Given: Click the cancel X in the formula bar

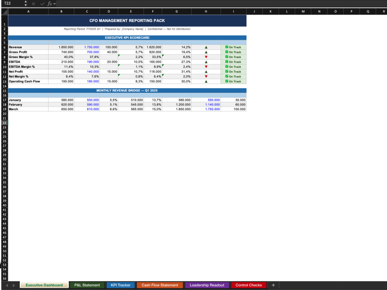Looking at the screenshot, I should click(x=33, y=4).
